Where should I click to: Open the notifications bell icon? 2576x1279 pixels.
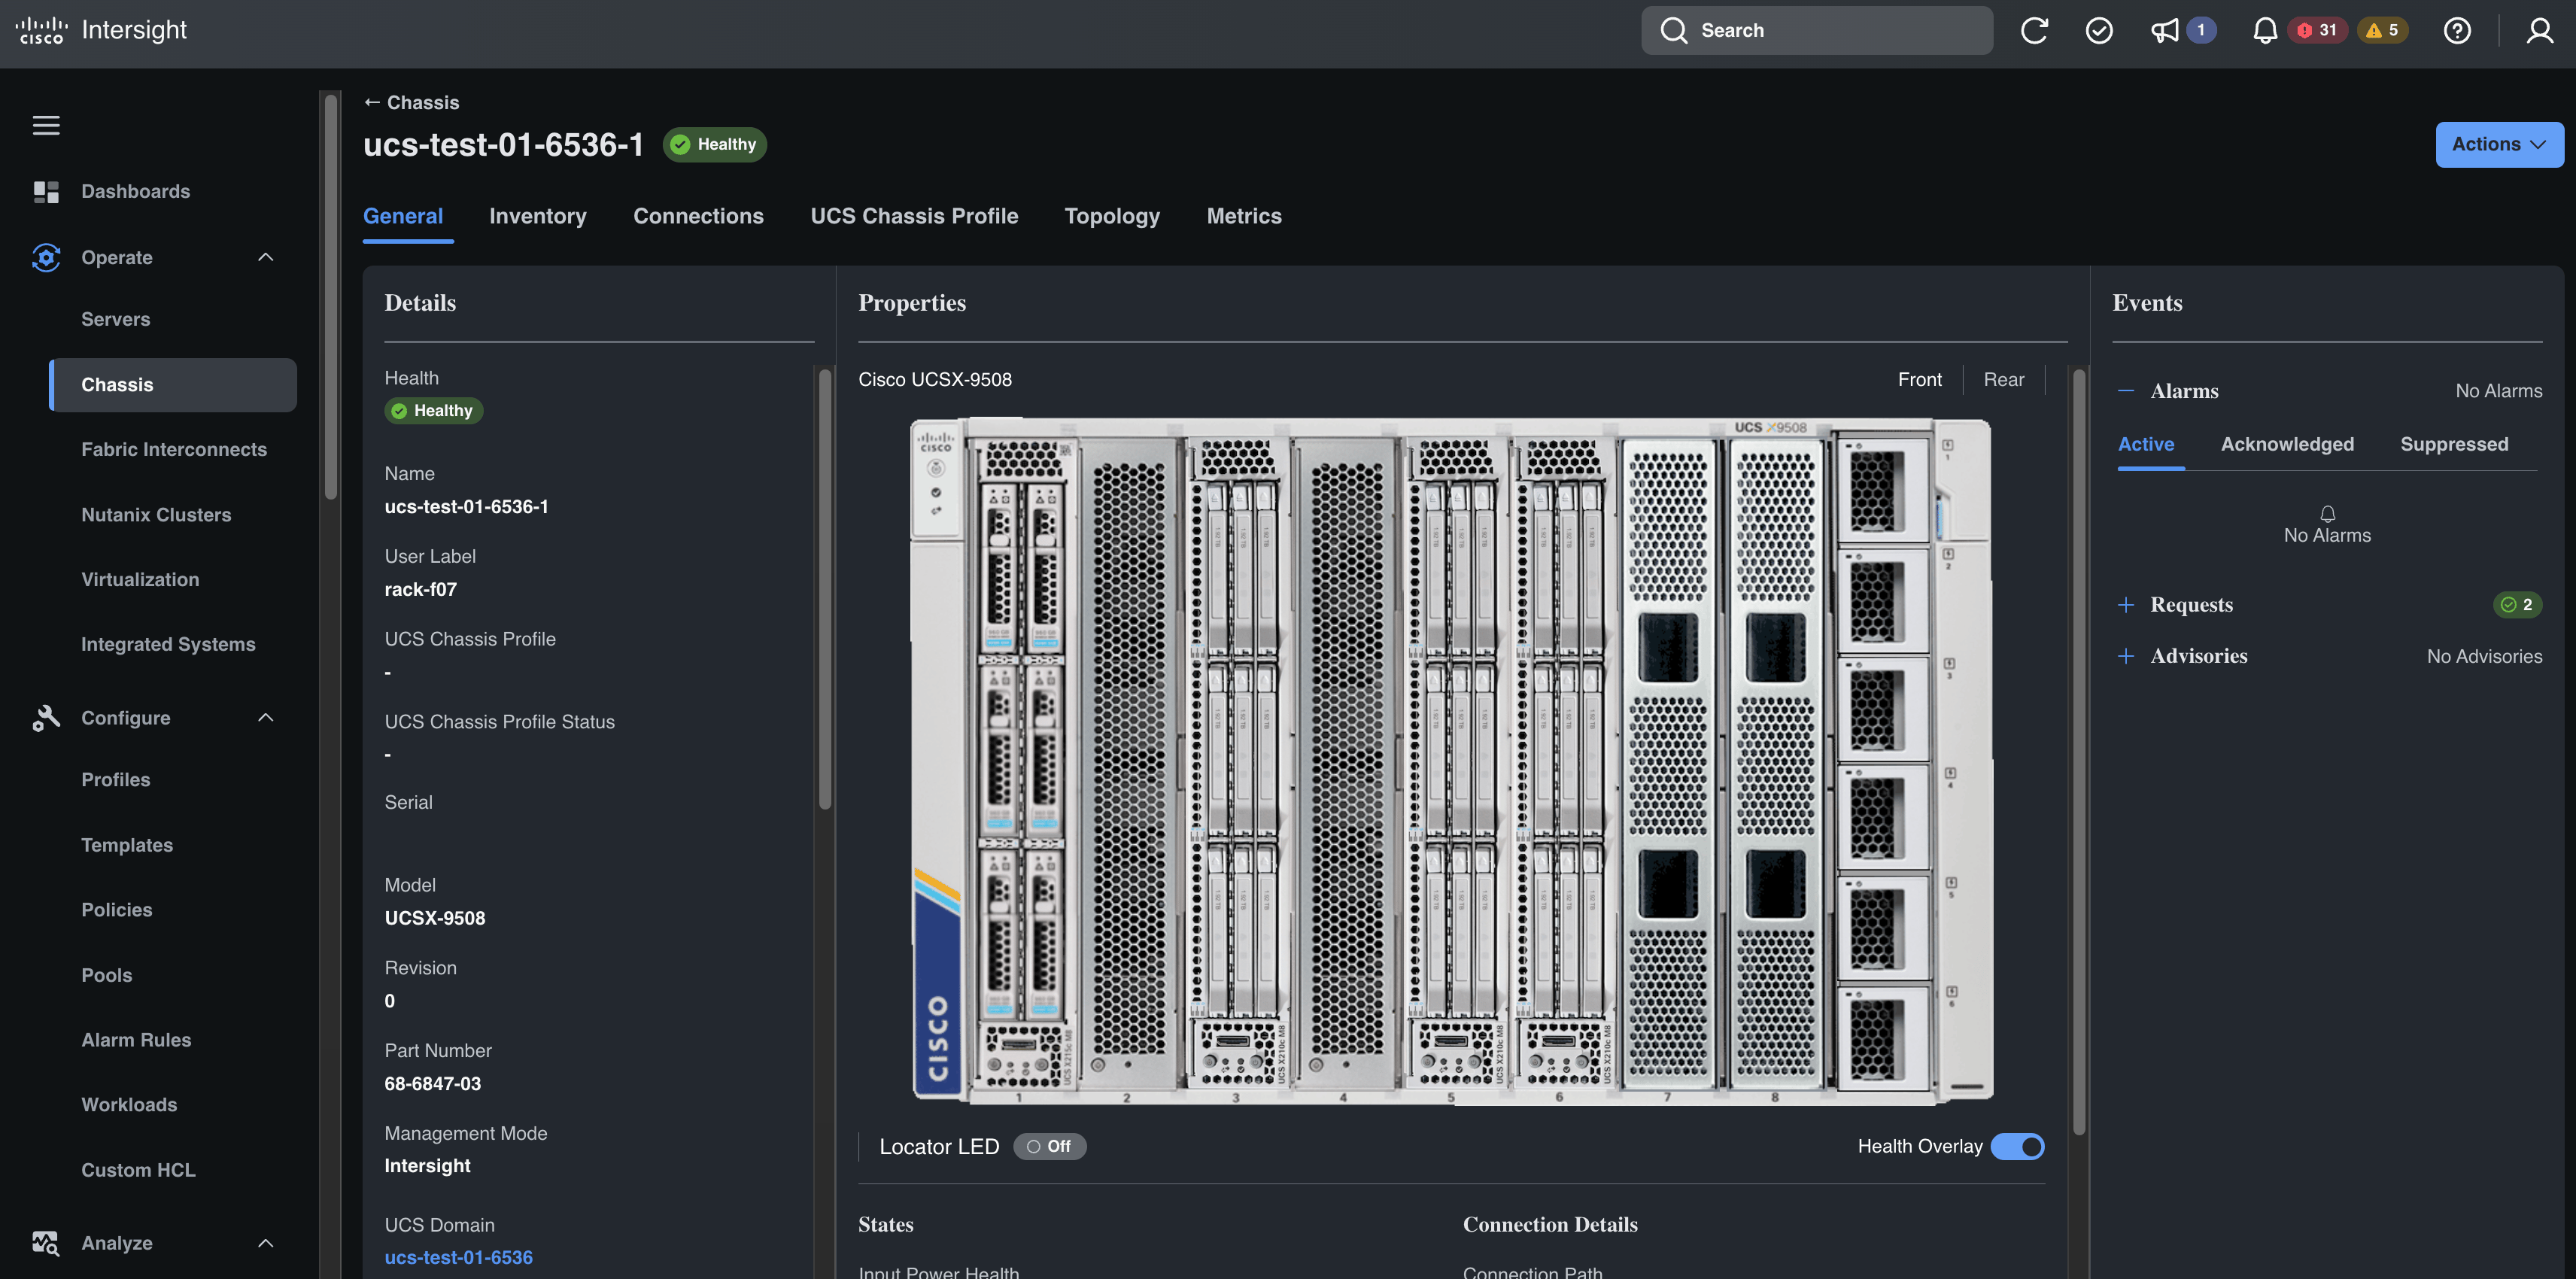click(2265, 30)
